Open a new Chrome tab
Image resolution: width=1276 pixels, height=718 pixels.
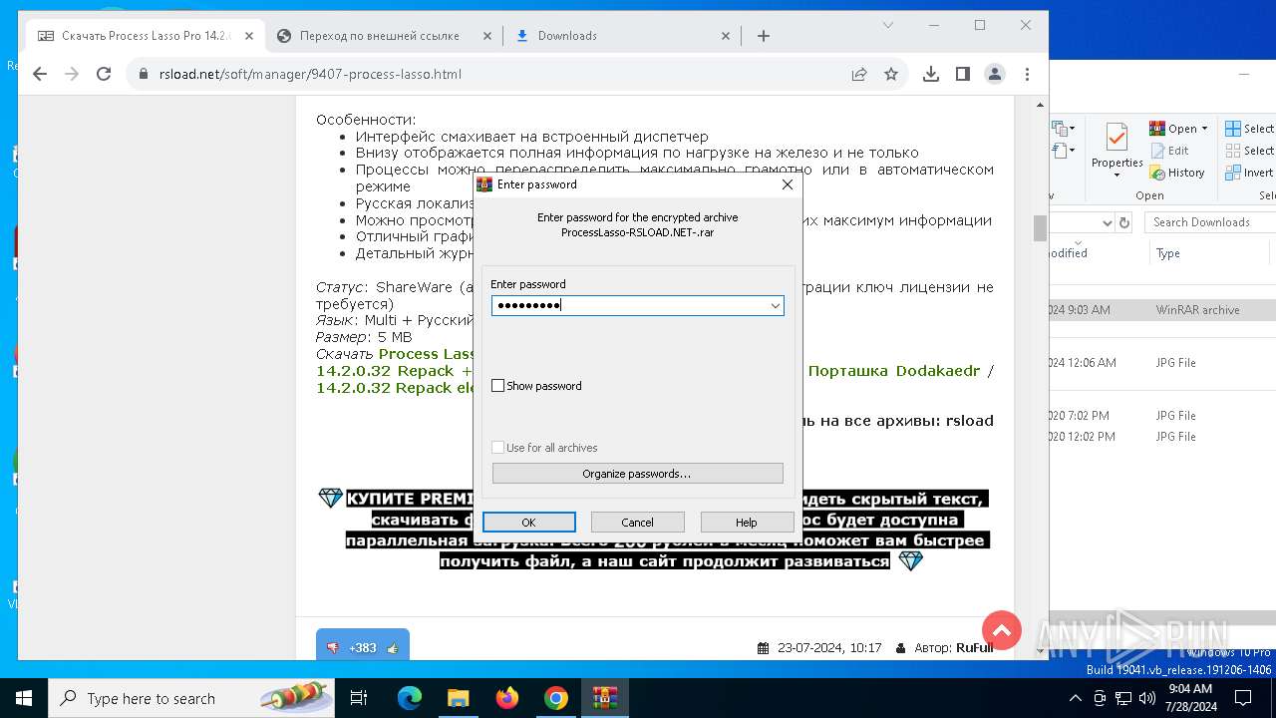(x=764, y=36)
